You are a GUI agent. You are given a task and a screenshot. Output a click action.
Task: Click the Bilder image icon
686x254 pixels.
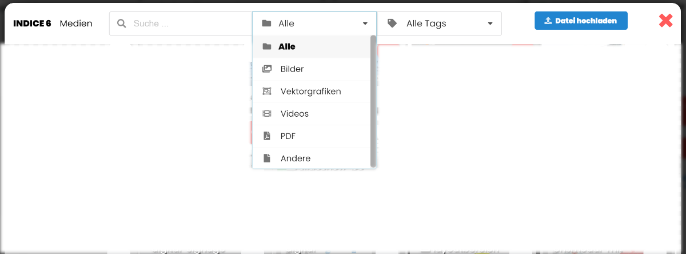267,69
